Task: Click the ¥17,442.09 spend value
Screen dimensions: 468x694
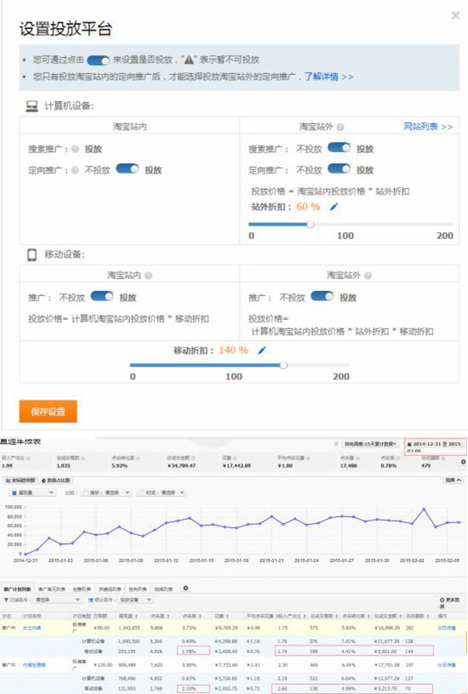Action: point(236,466)
